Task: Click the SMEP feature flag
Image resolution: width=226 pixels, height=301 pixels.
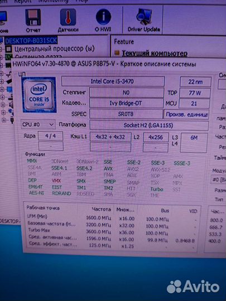Action: tap(109, 181)
